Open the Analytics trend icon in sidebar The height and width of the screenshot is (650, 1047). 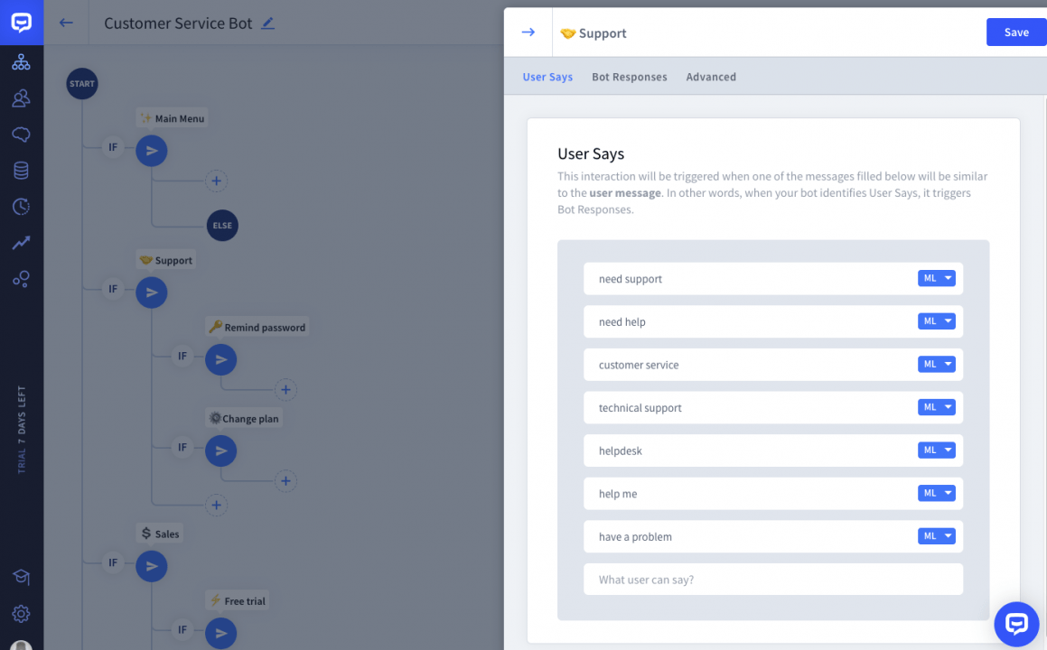coord(21,243)
